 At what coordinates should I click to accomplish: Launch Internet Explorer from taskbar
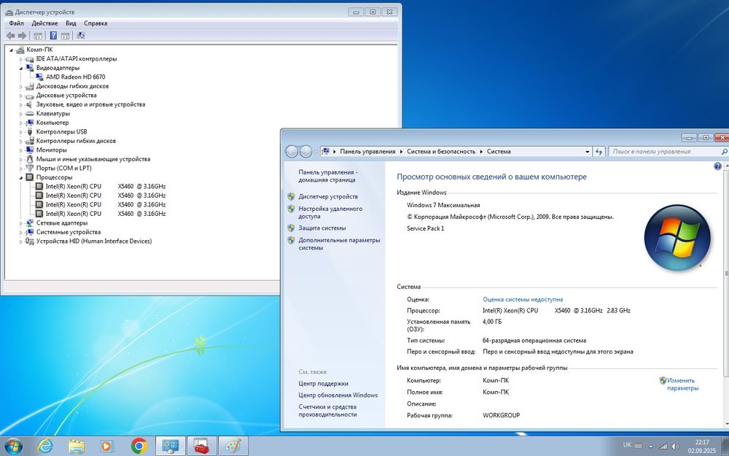coord(45,447)
